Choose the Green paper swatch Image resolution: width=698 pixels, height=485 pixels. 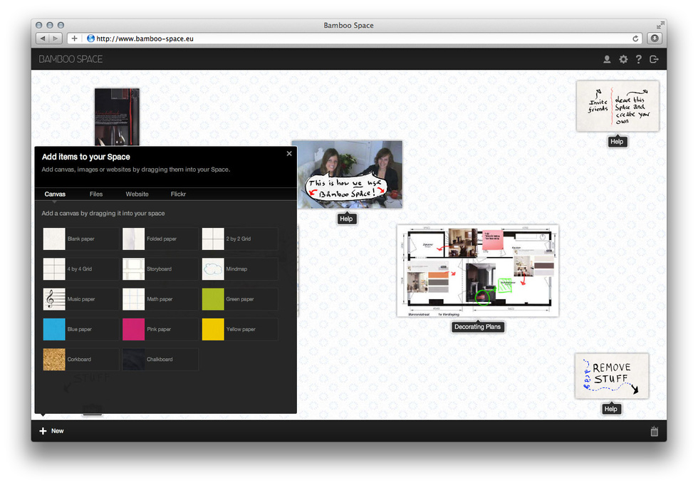click(239, 299)
